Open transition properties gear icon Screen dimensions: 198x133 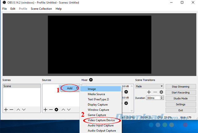click(x=161, y=92)
